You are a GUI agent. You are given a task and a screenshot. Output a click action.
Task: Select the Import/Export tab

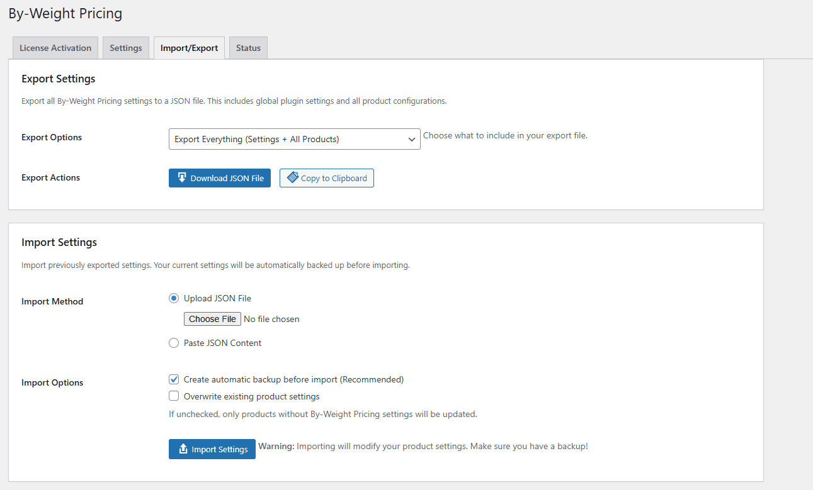tap(189, 47)
